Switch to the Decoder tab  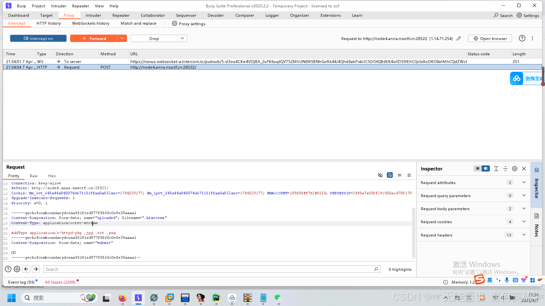point(216,15)
